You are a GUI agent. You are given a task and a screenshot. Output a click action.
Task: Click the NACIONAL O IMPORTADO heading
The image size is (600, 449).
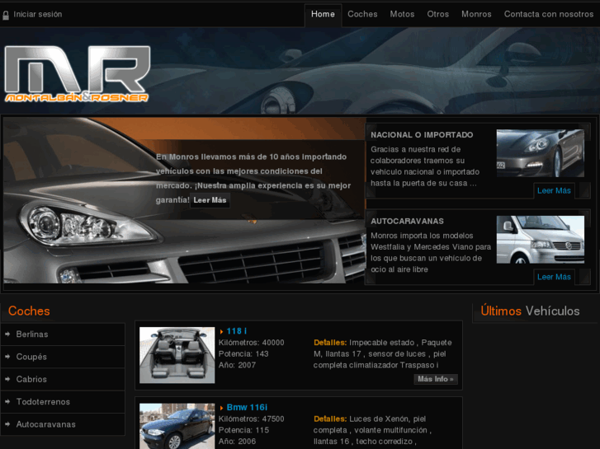pos(422,135)
